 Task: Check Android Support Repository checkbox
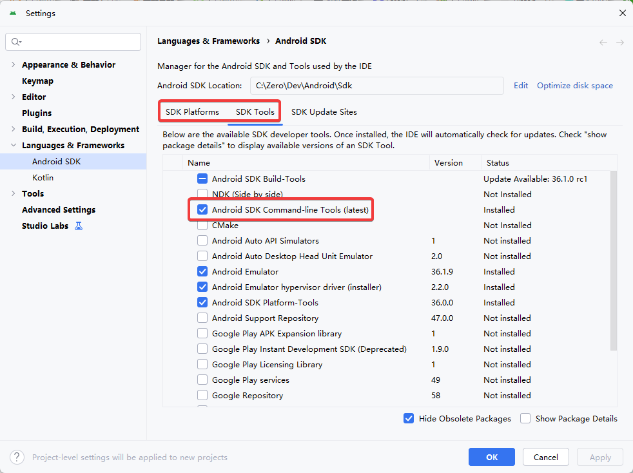(x=202, y=318)
